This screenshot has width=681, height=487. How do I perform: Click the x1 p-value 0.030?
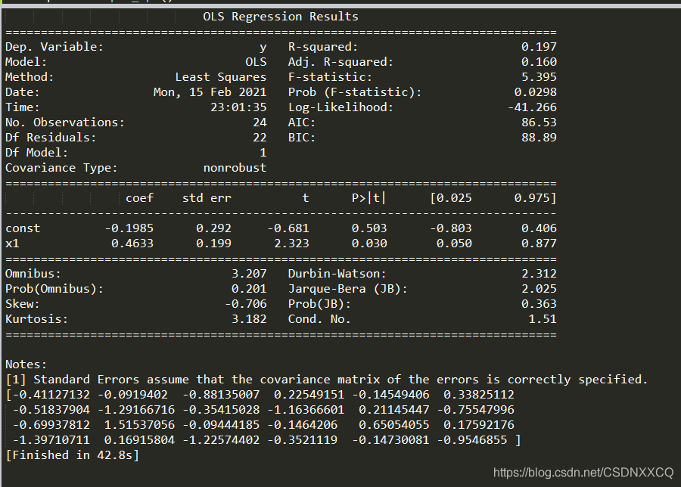pyautogui.click(x=369, y=243)
